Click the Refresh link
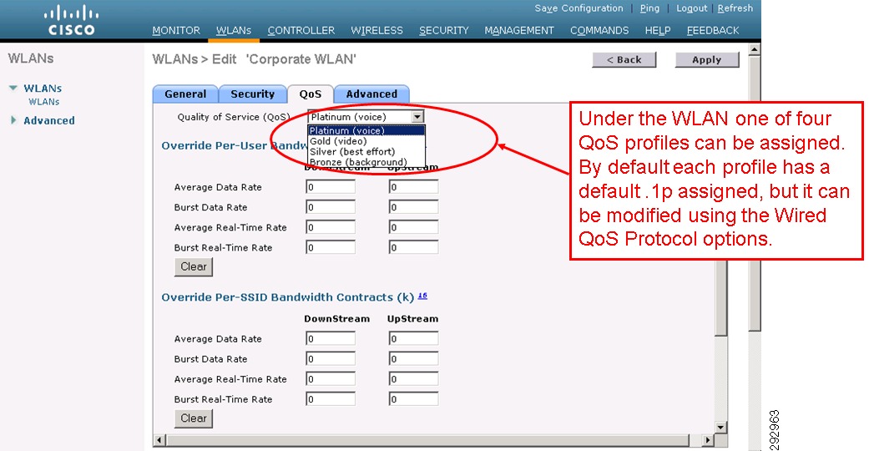 coord(735,8)
